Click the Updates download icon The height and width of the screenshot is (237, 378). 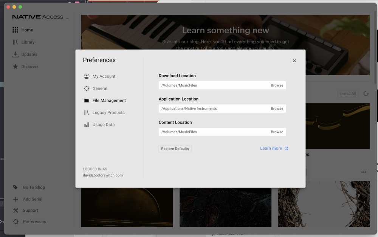(x=15, y=54)
